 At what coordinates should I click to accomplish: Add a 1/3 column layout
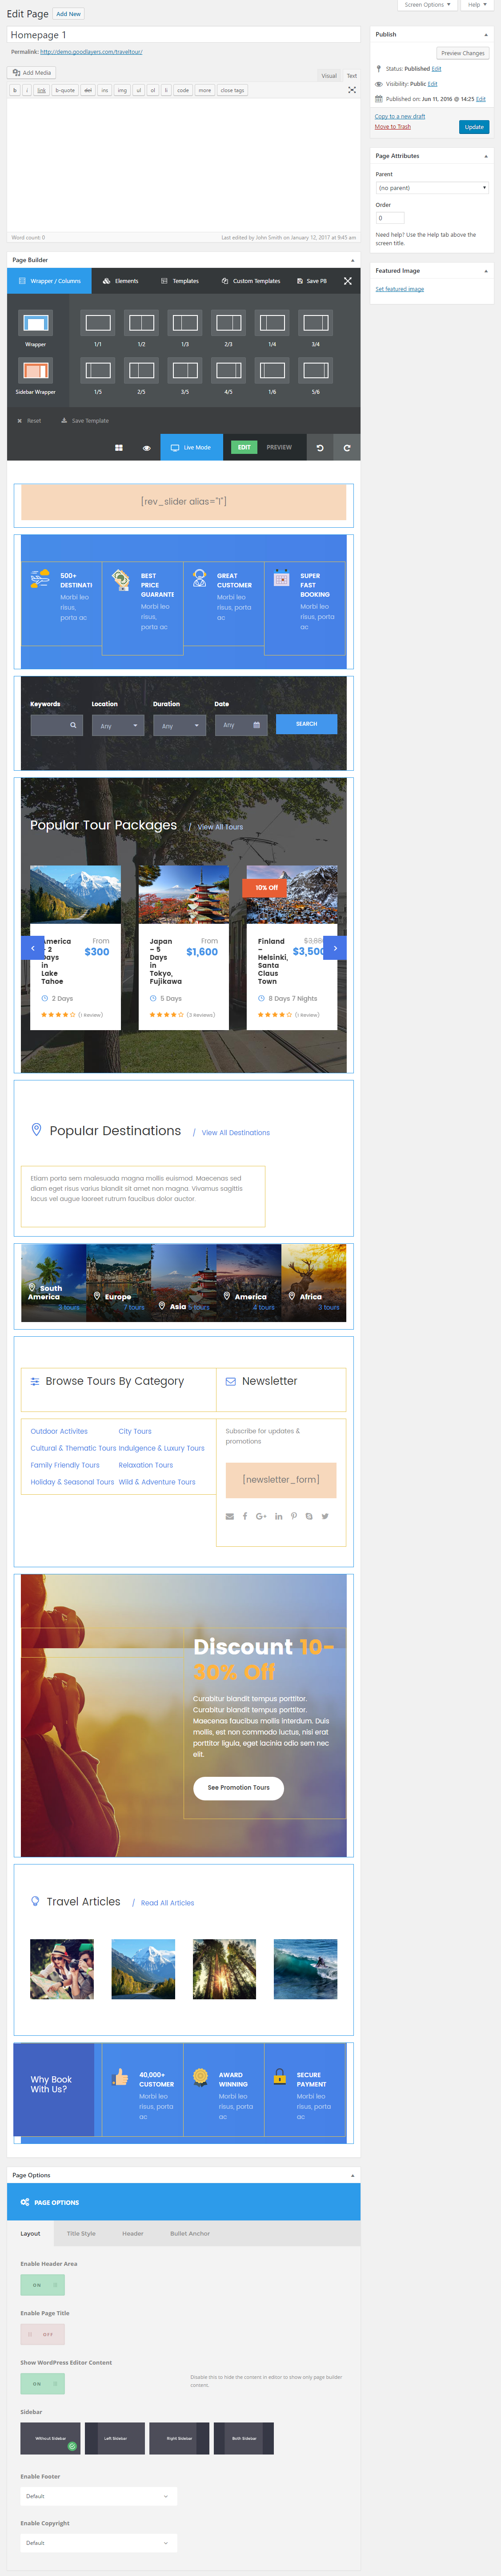pyautogui.click(x=185, y=323)
